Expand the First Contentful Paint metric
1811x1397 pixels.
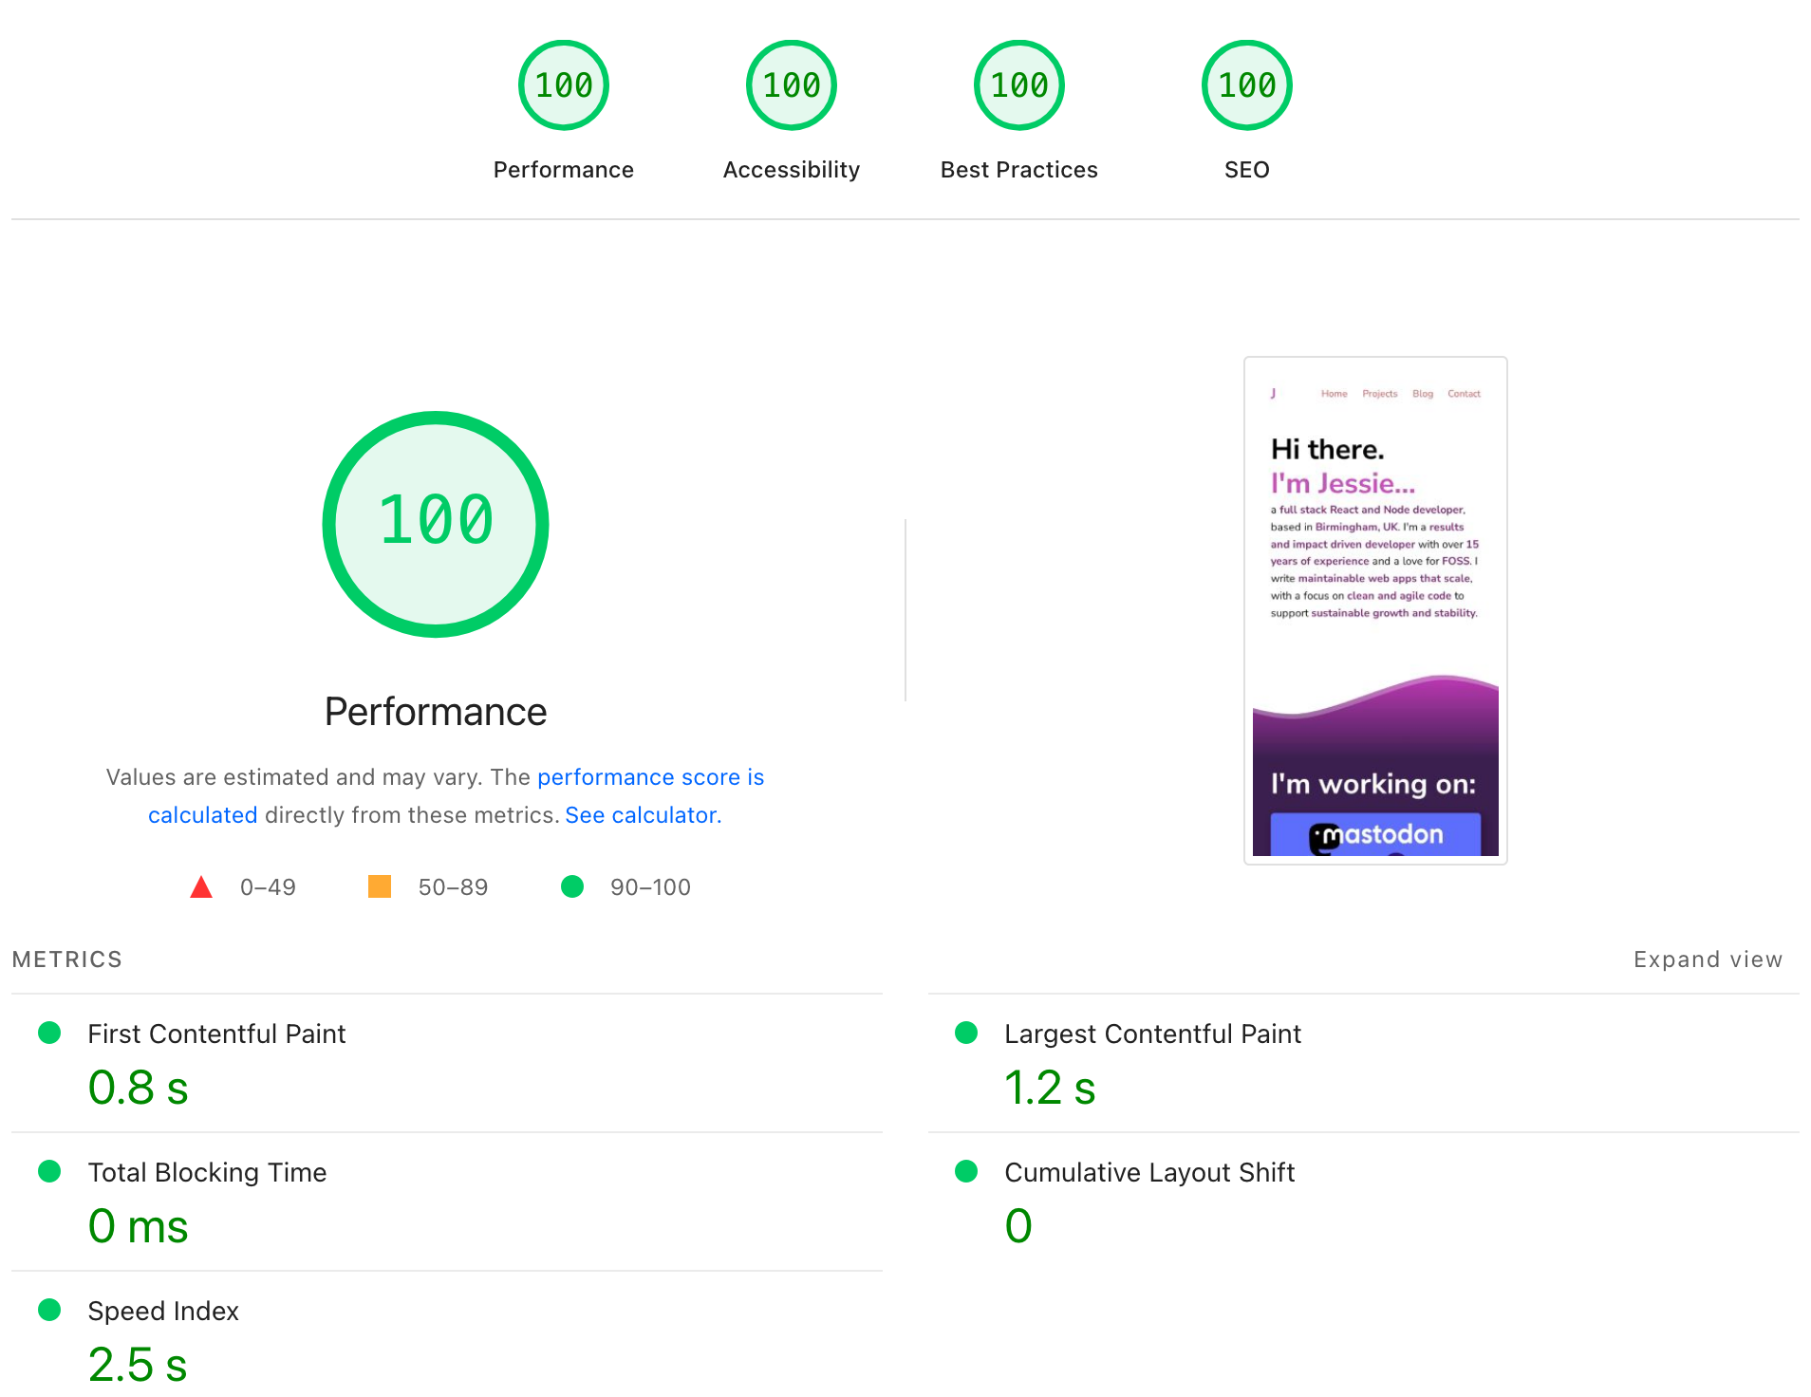(216, 1034)
